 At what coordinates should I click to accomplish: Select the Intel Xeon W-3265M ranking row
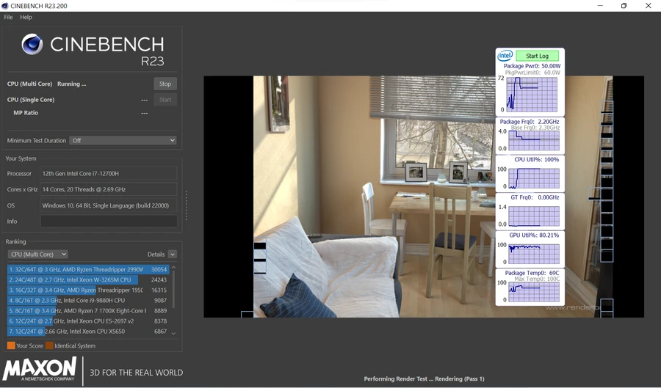pos(88,279)
